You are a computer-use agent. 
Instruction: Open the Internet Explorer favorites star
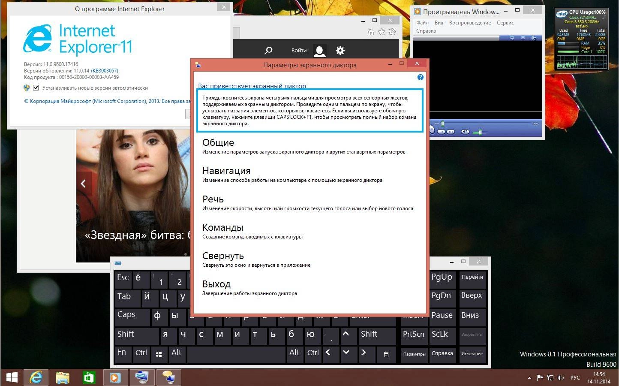point(382,32)
